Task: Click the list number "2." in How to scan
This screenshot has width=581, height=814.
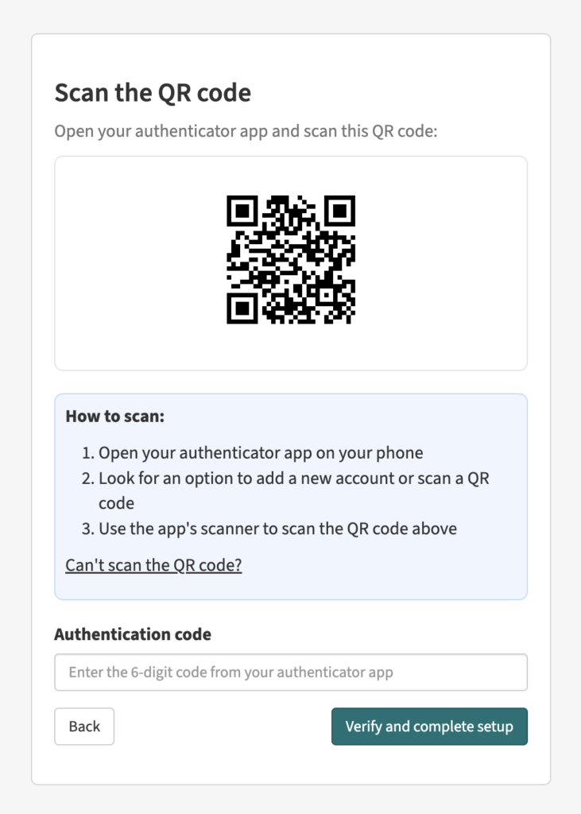Action: [x=88, y=479]
